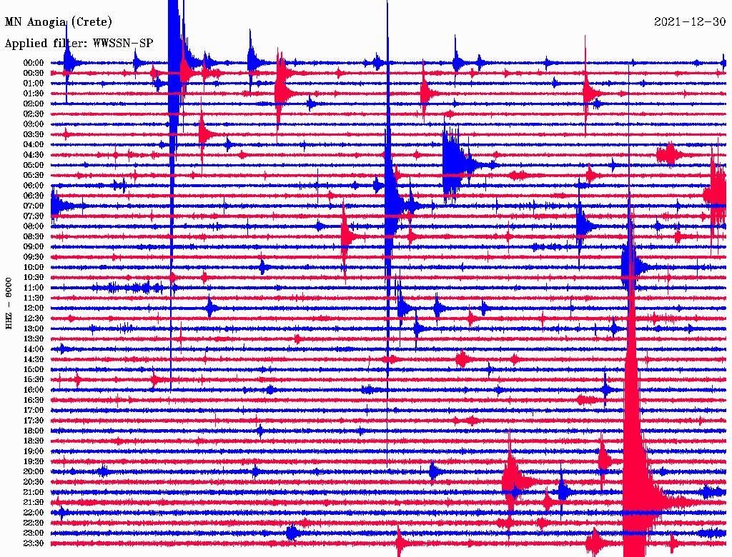Select the 16:00 time row label
732x557 pixels.
[34, 390]
